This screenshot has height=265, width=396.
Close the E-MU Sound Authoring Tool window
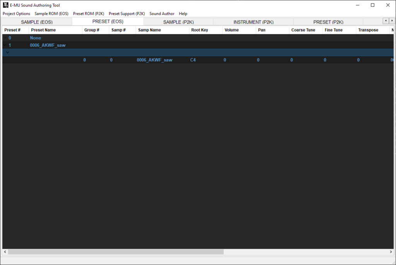[388, 5]
